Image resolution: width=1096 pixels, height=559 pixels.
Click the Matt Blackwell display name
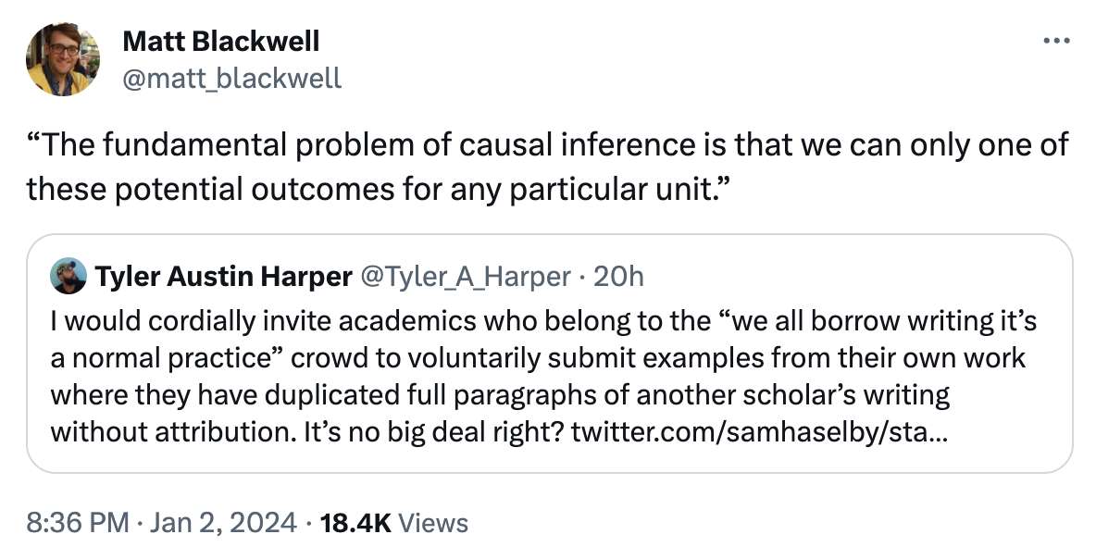[221, 42]
